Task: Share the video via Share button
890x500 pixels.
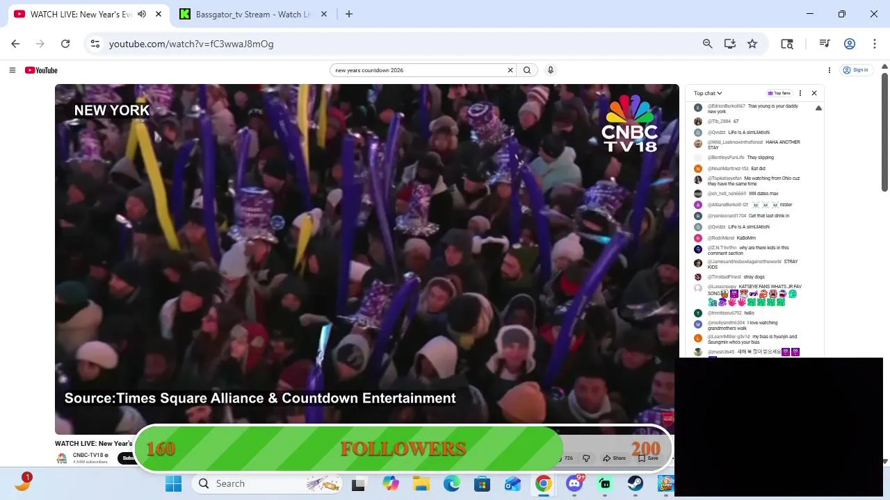Action: (615, 458)
